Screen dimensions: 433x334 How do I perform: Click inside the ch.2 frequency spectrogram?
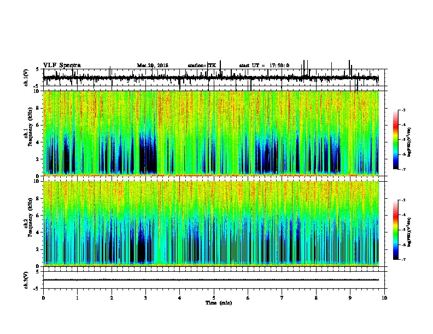pyautogui.click(x=211, y=224)
